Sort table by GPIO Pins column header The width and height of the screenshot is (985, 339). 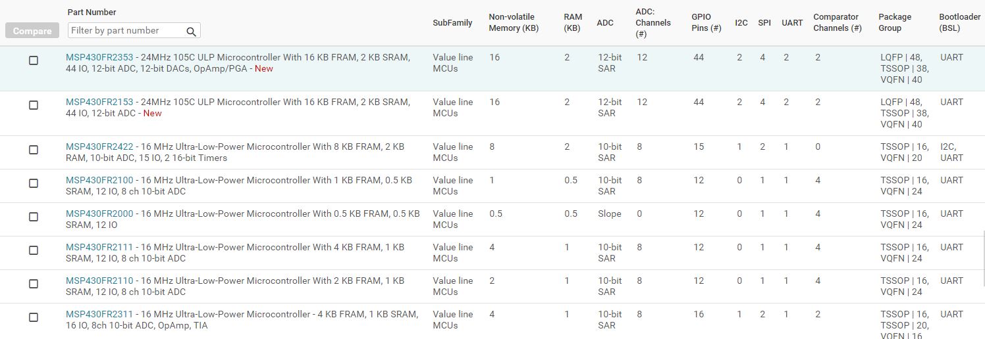click(x=706, y=22)
